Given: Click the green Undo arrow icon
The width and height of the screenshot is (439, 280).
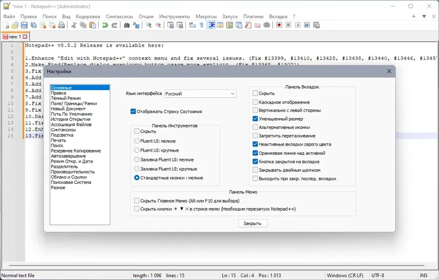Looking at the screenshot, I should tap(105, 25).
